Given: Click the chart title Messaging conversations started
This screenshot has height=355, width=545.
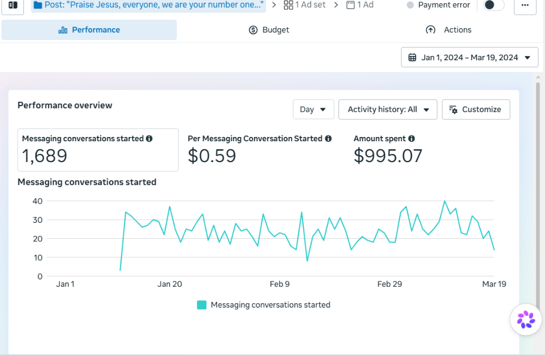Looking at the screenshot, I should click(87, 182).
